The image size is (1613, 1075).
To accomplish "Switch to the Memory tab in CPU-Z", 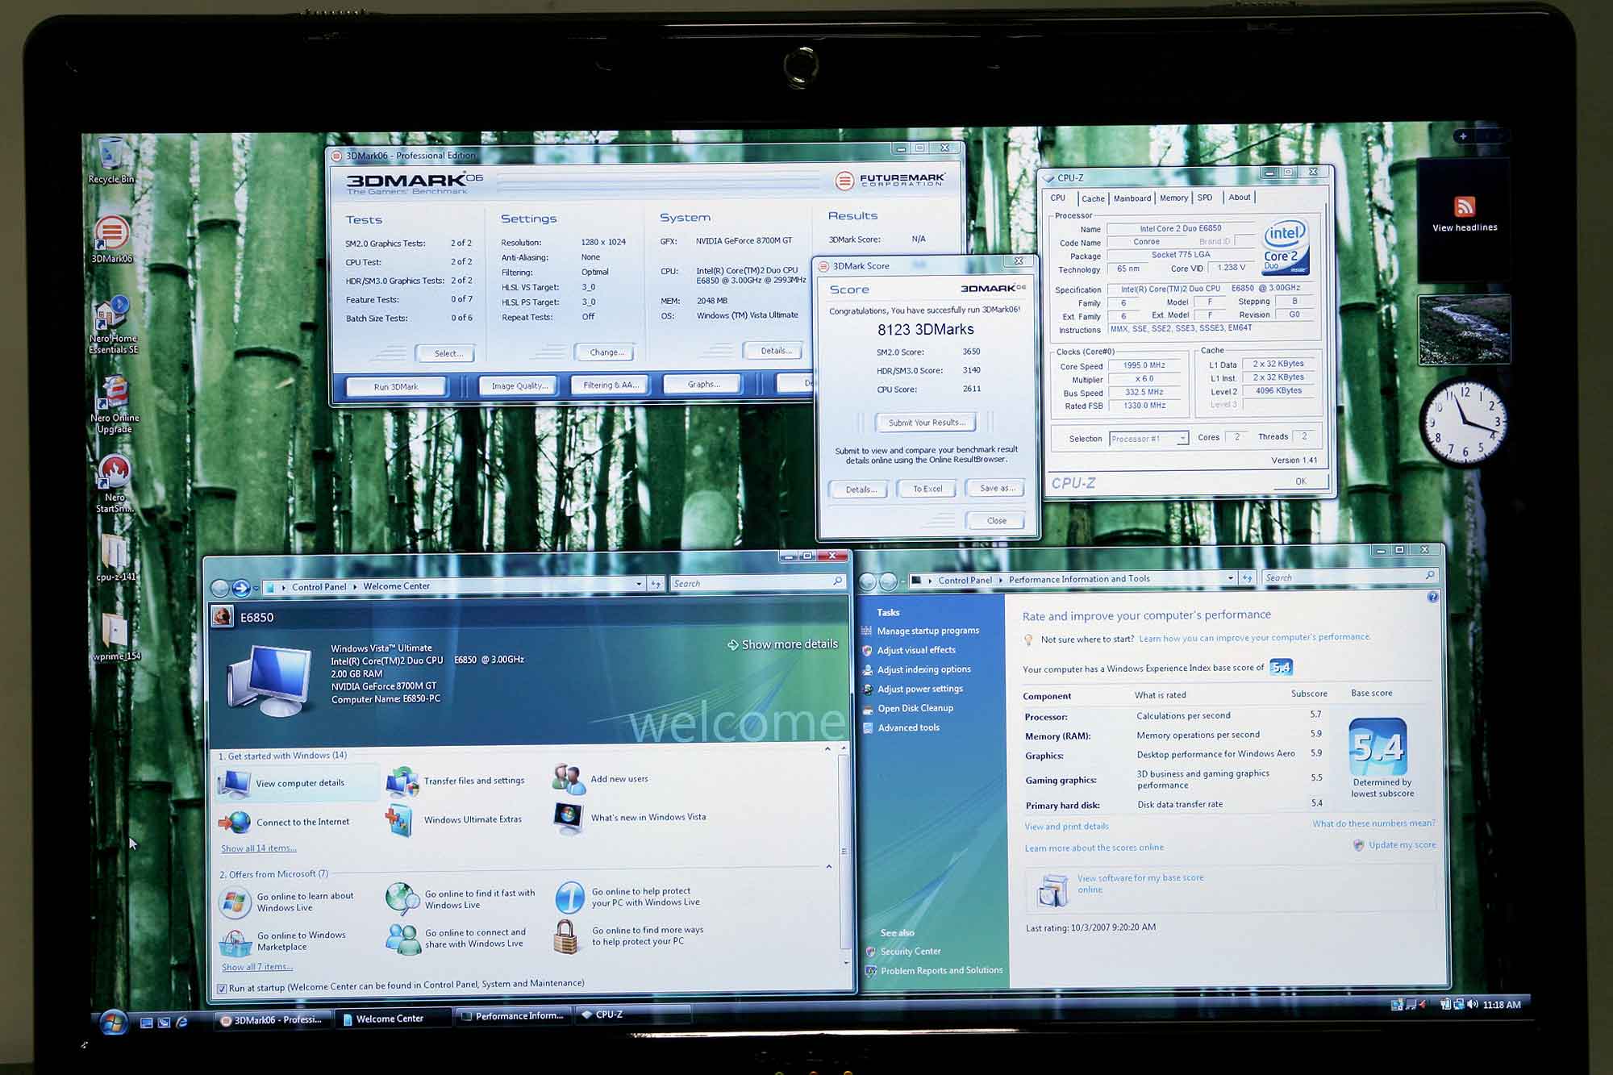I will [1173, 198].
